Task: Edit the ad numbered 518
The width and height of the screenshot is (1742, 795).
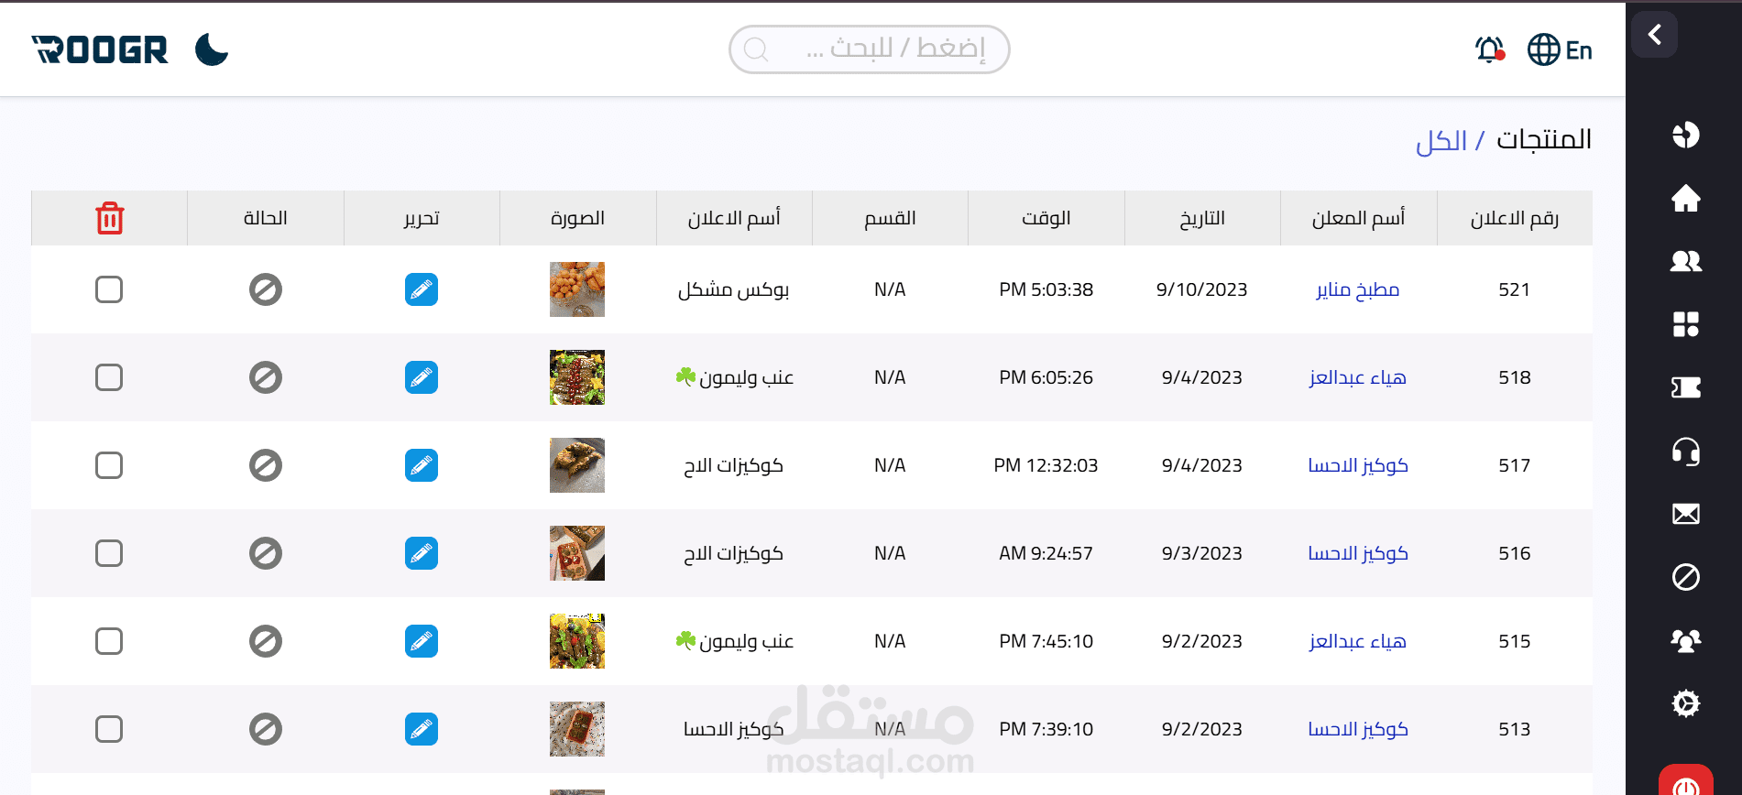Action: click(x=422, y=377)
